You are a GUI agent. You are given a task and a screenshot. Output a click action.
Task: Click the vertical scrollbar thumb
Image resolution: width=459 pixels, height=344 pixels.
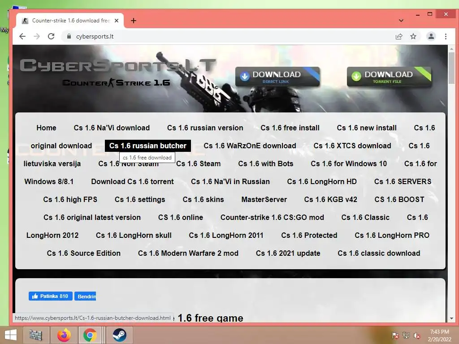(x=451, y=68)
